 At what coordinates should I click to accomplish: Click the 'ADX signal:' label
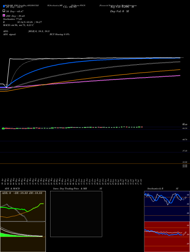(9, 34)
